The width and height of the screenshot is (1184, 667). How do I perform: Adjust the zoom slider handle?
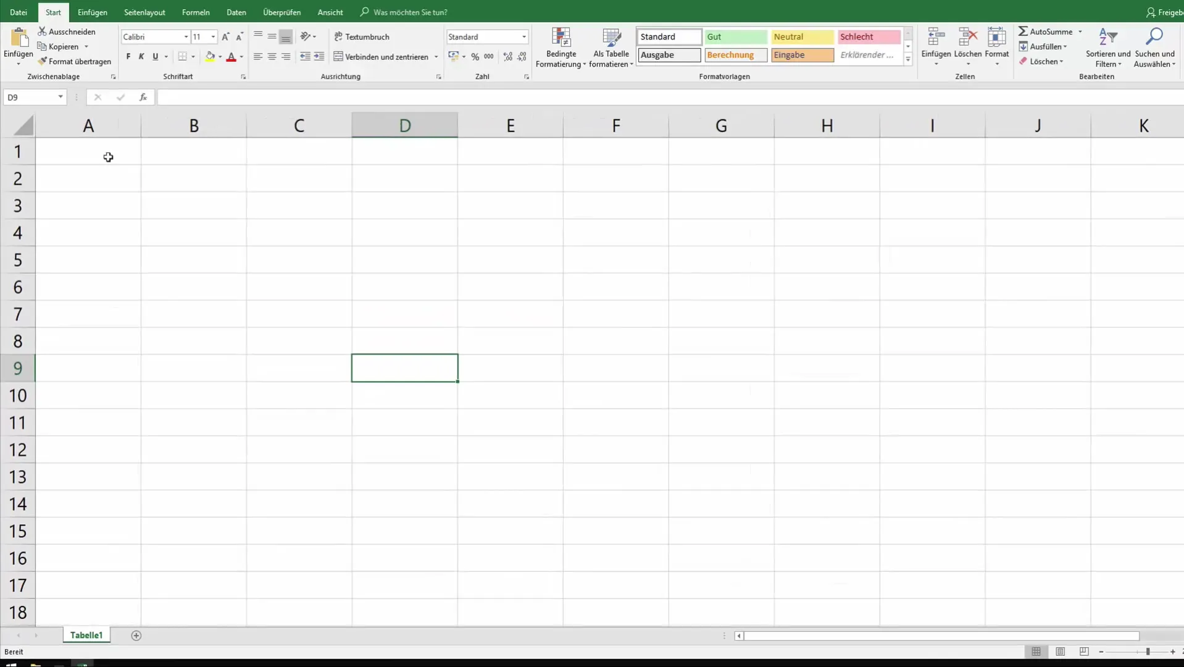click(1148, 652)
